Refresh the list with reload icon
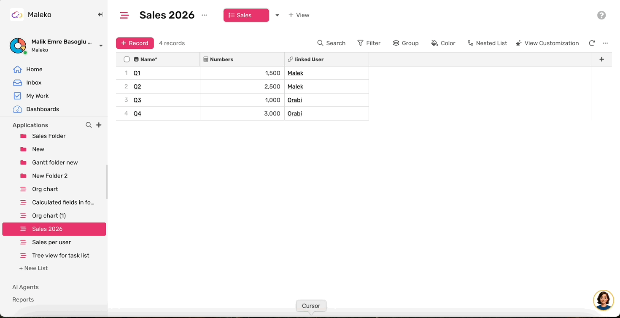The height and width of the screenshot is (318, 620). [x=592, y=43]
